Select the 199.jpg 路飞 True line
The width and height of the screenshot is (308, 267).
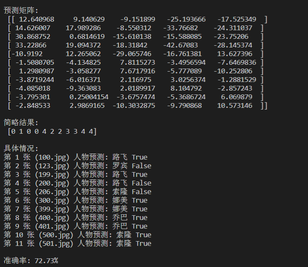tap(75, 174)
